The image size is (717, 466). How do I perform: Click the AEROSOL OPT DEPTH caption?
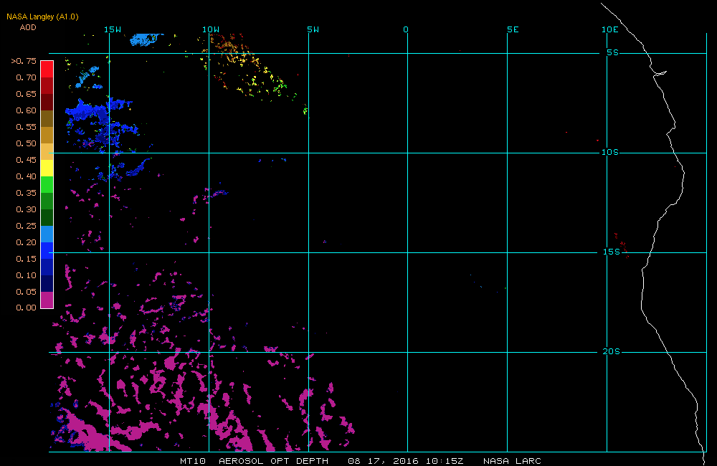tap(273, 460)
